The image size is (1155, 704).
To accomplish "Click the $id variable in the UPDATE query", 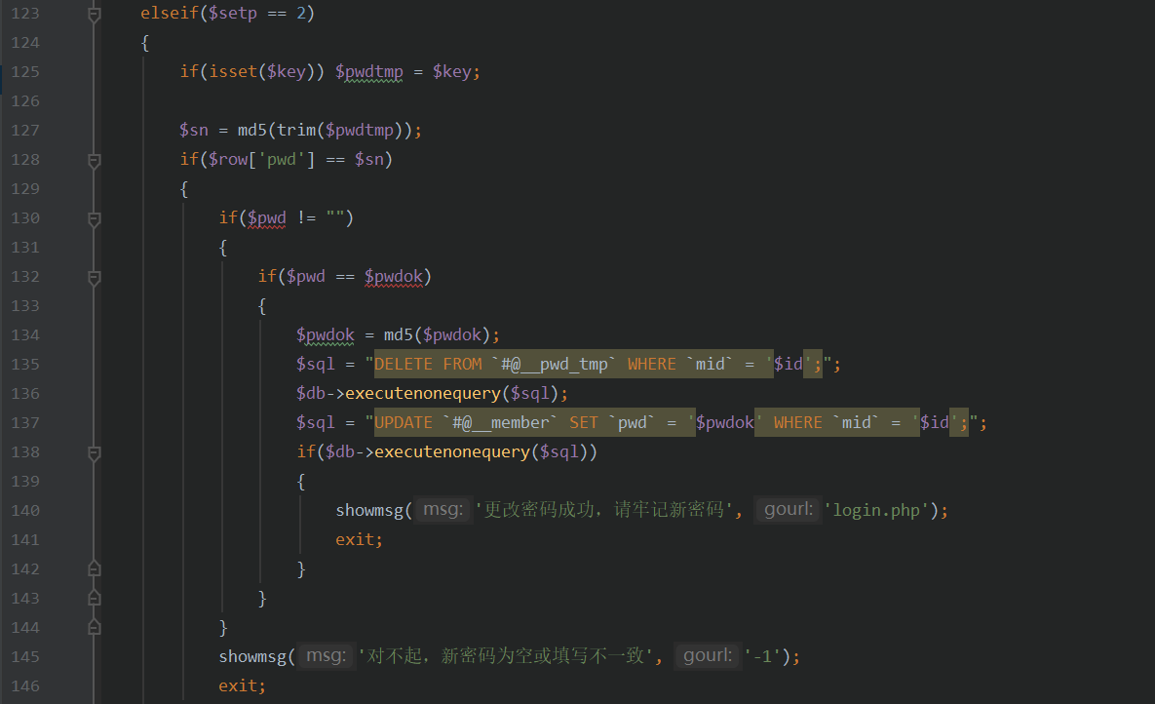I will tap(935, 422).
